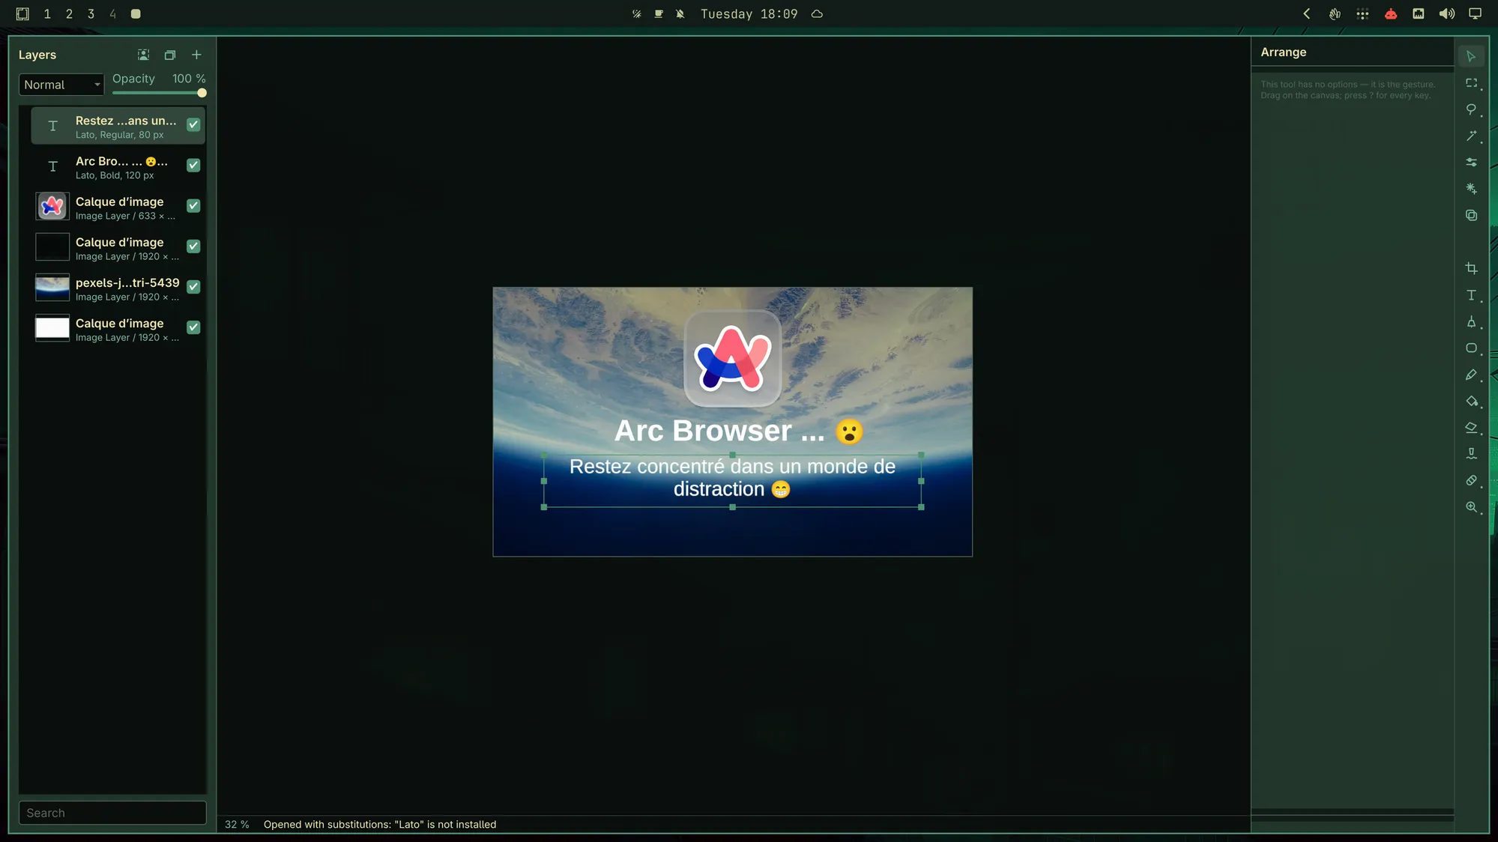The width and height of the screenshot is (1498, 842).
Task: Open the color adjustments sliders tool
Action: 1471,162
